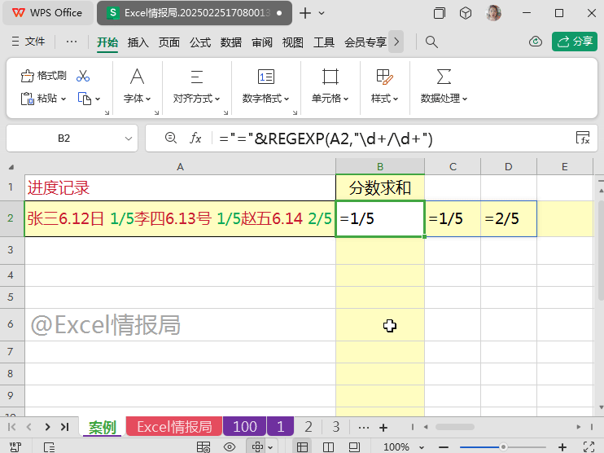
Task: Click the zoom slider handle
Action: click(x=504, y=446)
